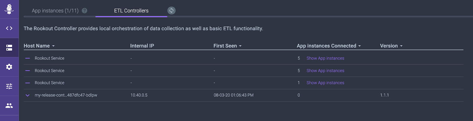Toggle the first Rookout Service row dash

27,58
